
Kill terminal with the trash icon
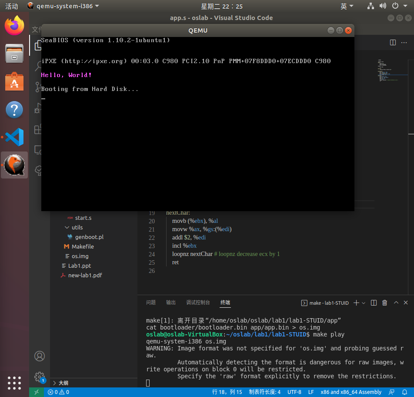384,303
